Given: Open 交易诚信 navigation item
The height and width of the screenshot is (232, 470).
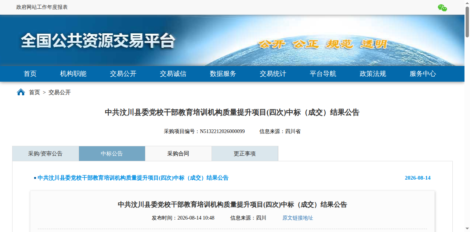Looking at the screenshot, I should (x=173, y=74).
